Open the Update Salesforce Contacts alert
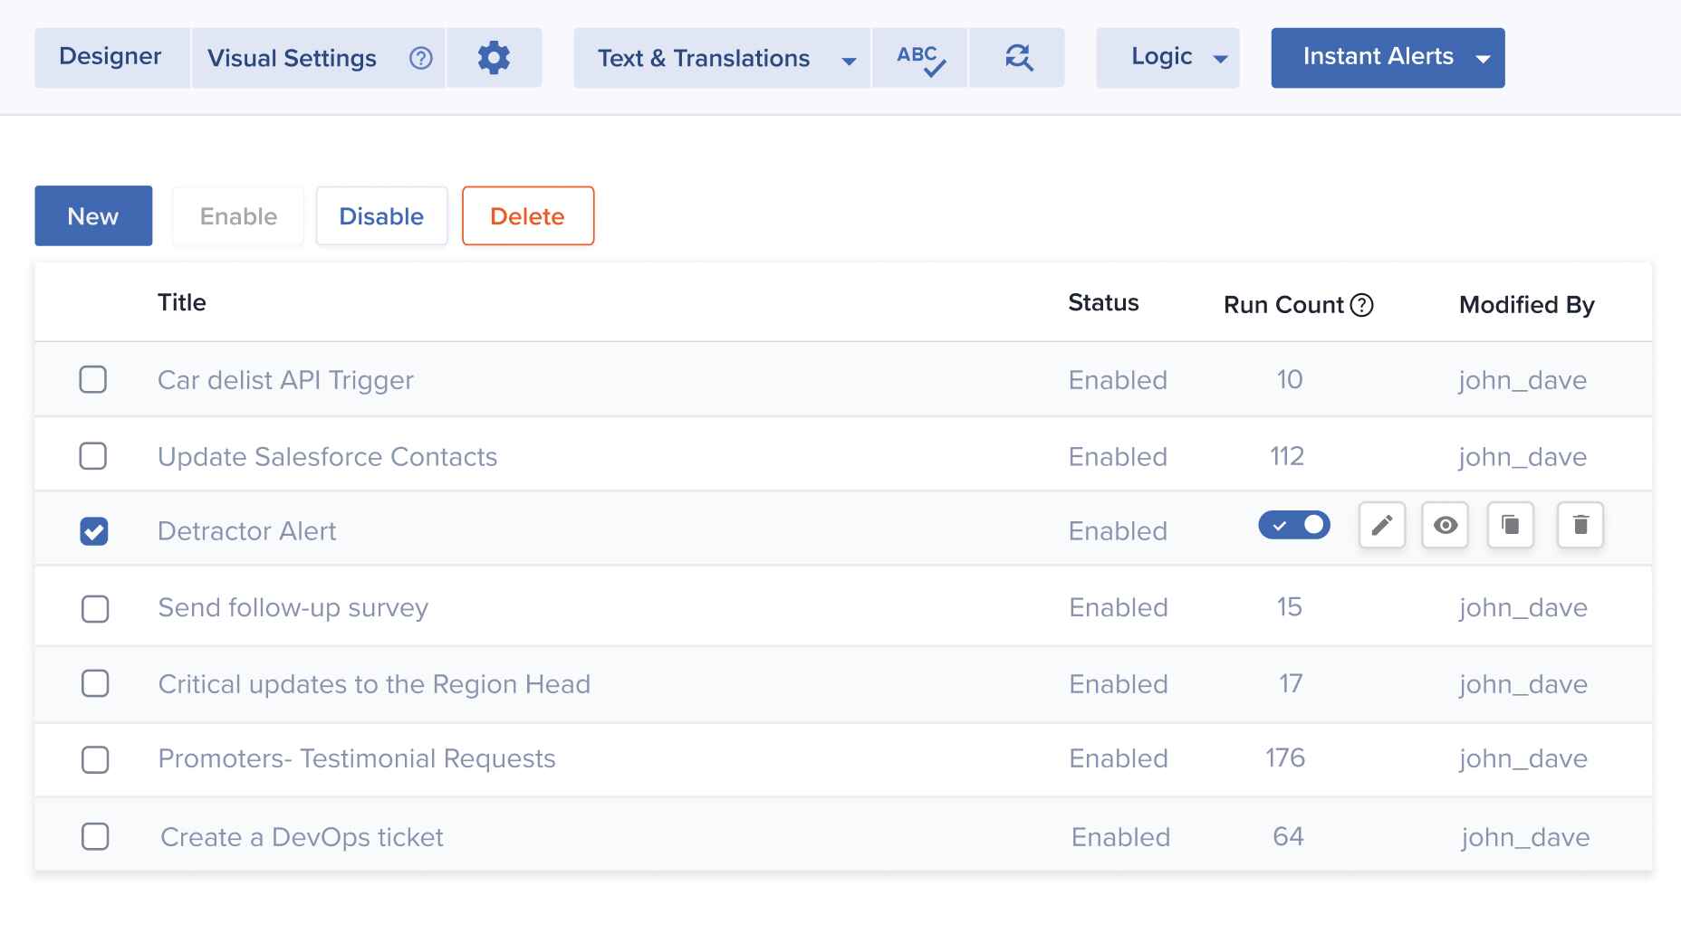Viewport: 1681px width, 943px height. (327, 457)
